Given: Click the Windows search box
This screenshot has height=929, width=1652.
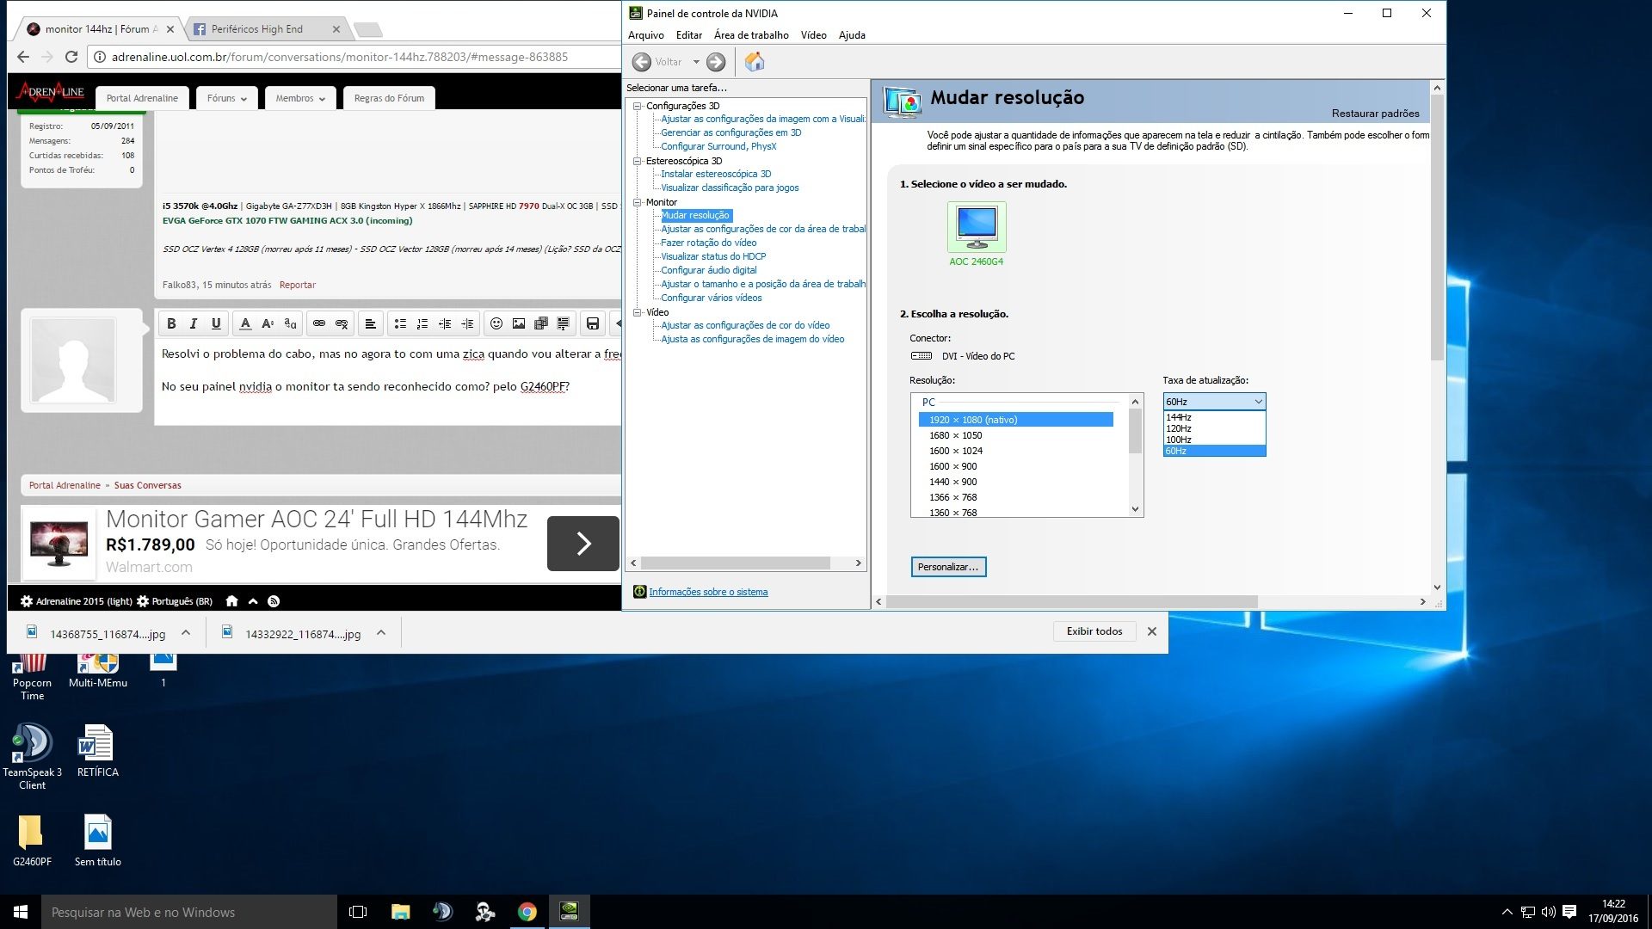Looking at the screenshot, I should coord(189,912).
